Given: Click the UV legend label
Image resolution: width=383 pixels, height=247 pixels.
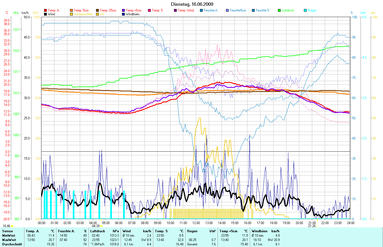Looking at the screenshot, I should [x=102, y=14].
